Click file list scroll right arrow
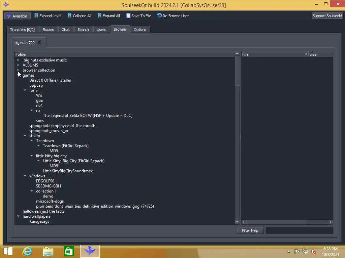 [330, 222]
